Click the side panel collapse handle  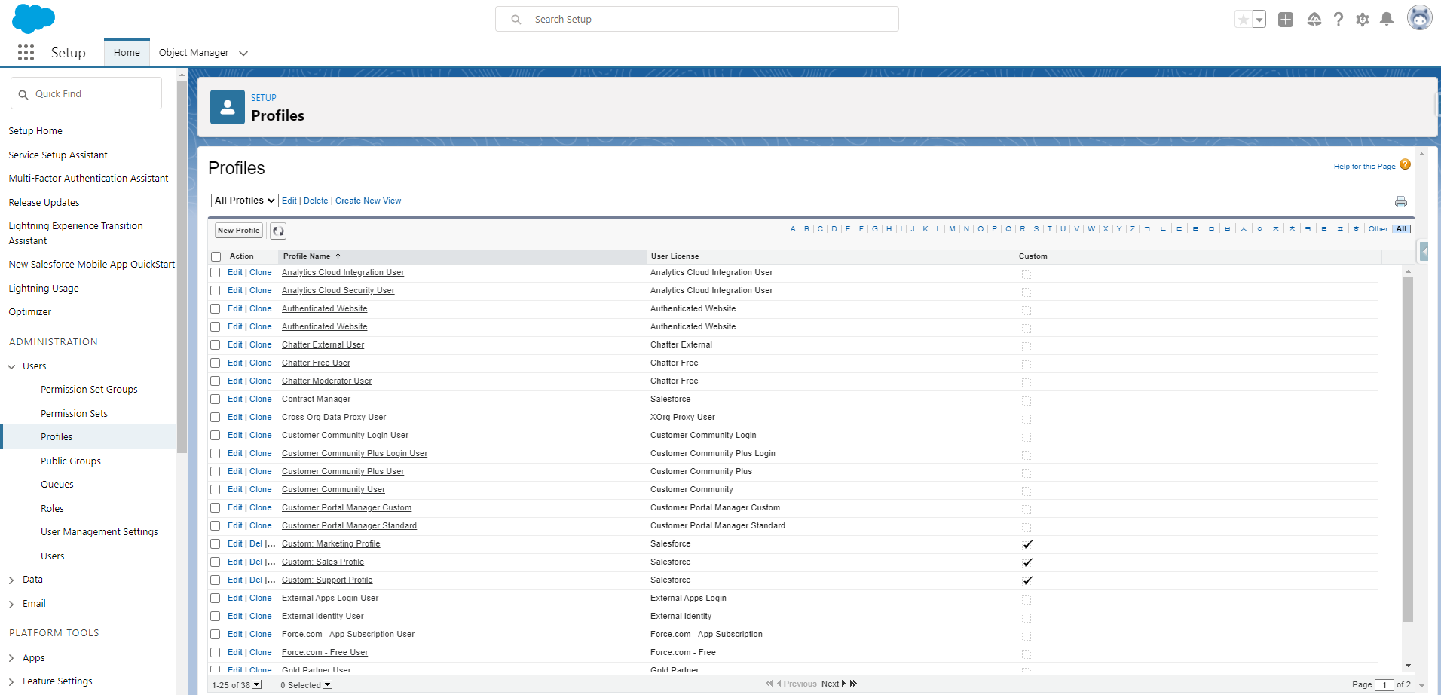(1424, 251)
